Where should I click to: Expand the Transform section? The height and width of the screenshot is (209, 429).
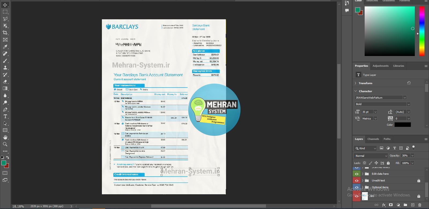pos(356,83)
